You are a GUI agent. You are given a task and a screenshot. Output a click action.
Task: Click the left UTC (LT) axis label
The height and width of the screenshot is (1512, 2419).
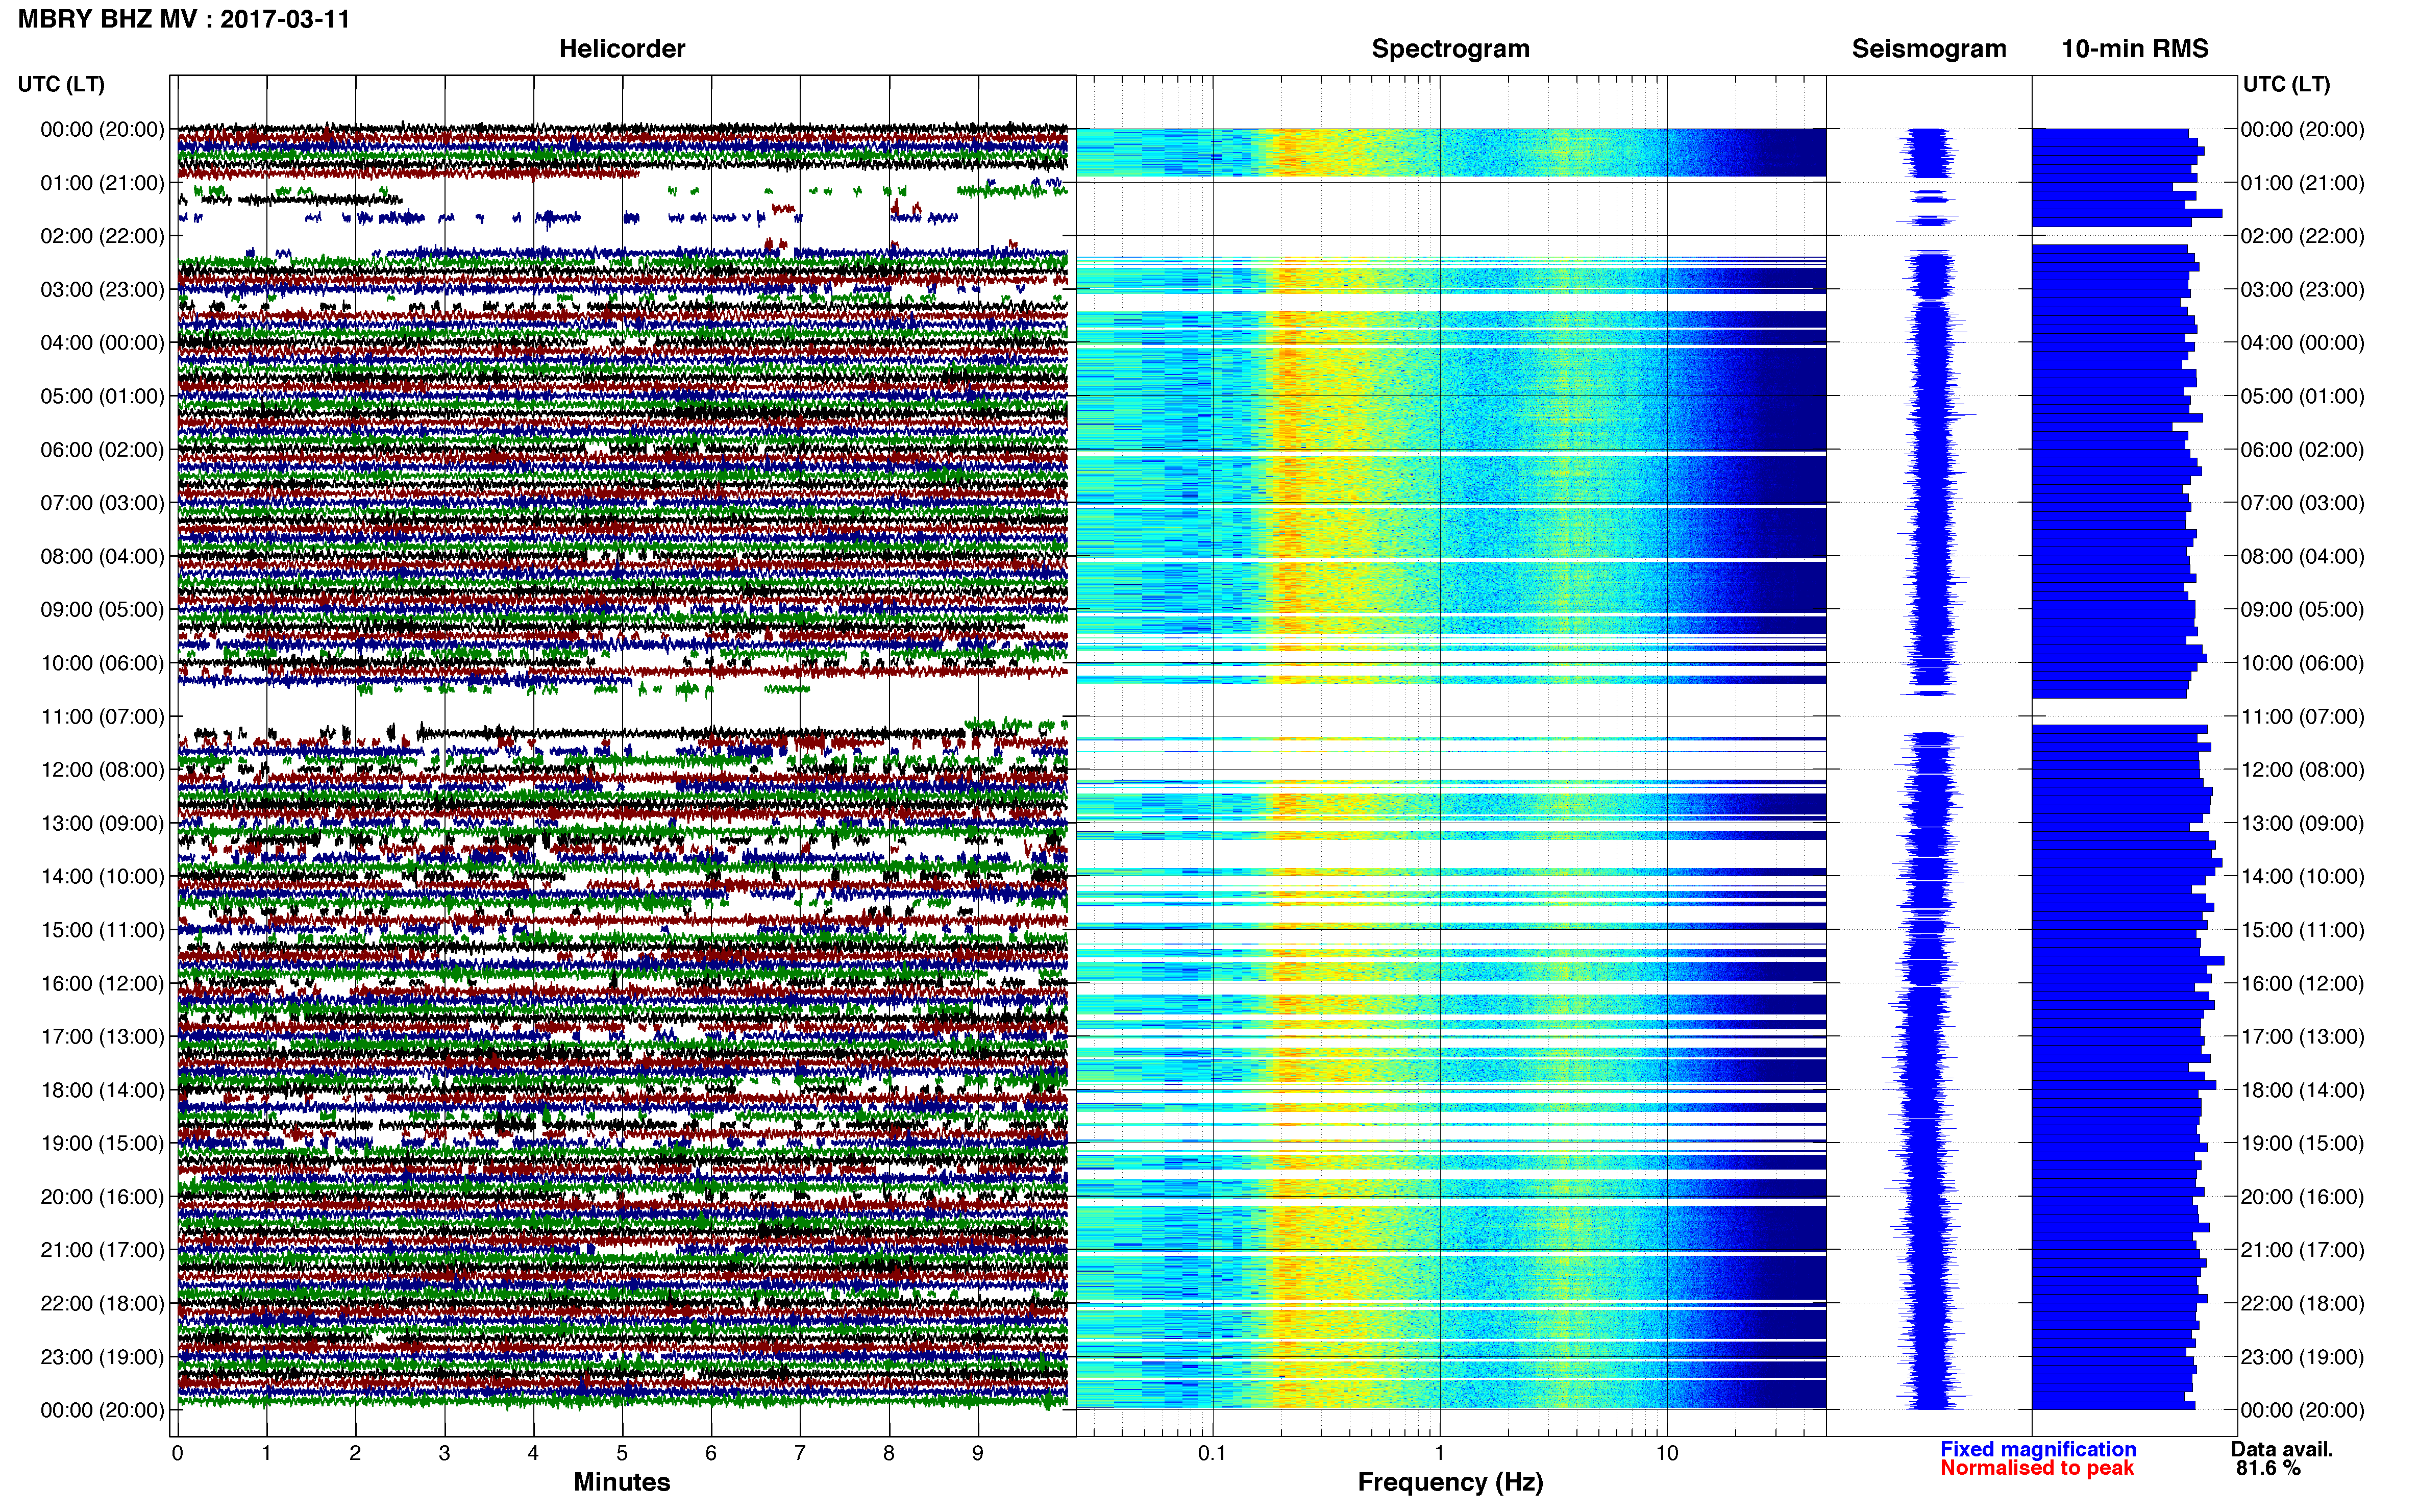point(61,84)
